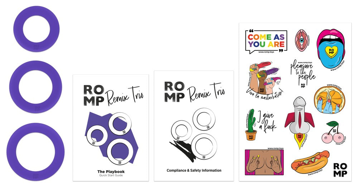Click the middle purple ring

35,87
